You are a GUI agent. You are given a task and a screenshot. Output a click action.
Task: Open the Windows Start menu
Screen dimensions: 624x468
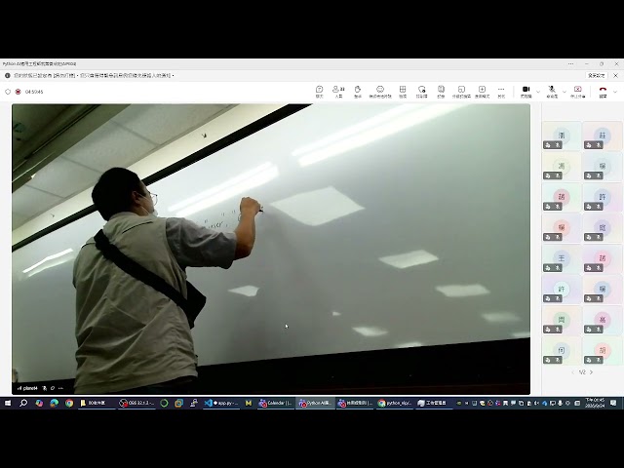click(x=8, y=403)
